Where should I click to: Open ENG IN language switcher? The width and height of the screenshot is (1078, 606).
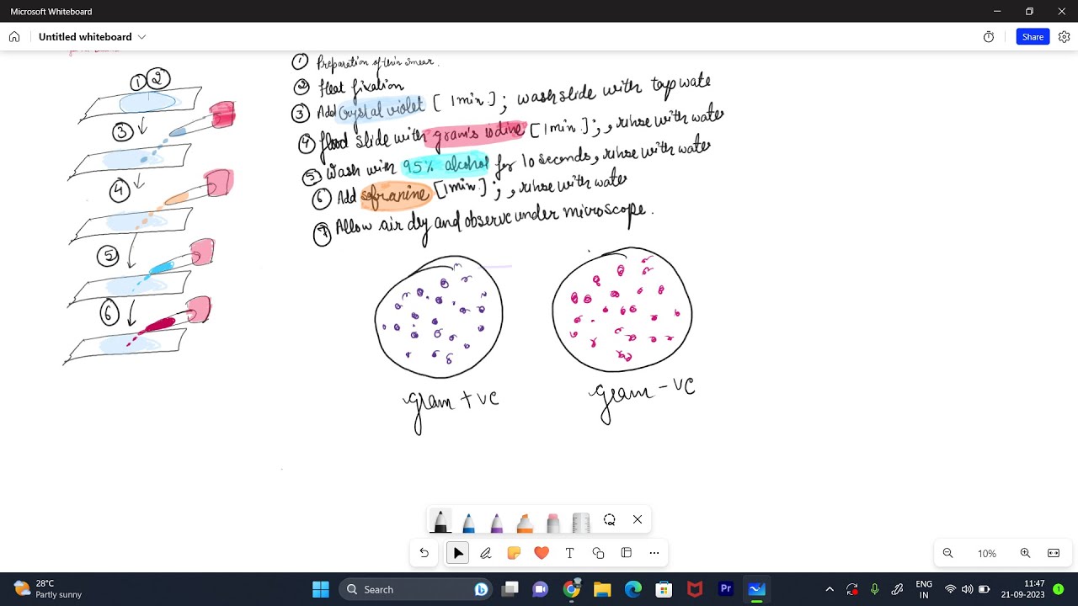[924, 589]
